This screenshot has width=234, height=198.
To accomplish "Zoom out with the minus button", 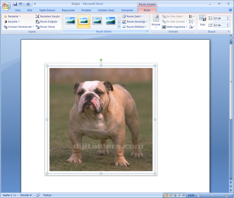I will point(198,195).
